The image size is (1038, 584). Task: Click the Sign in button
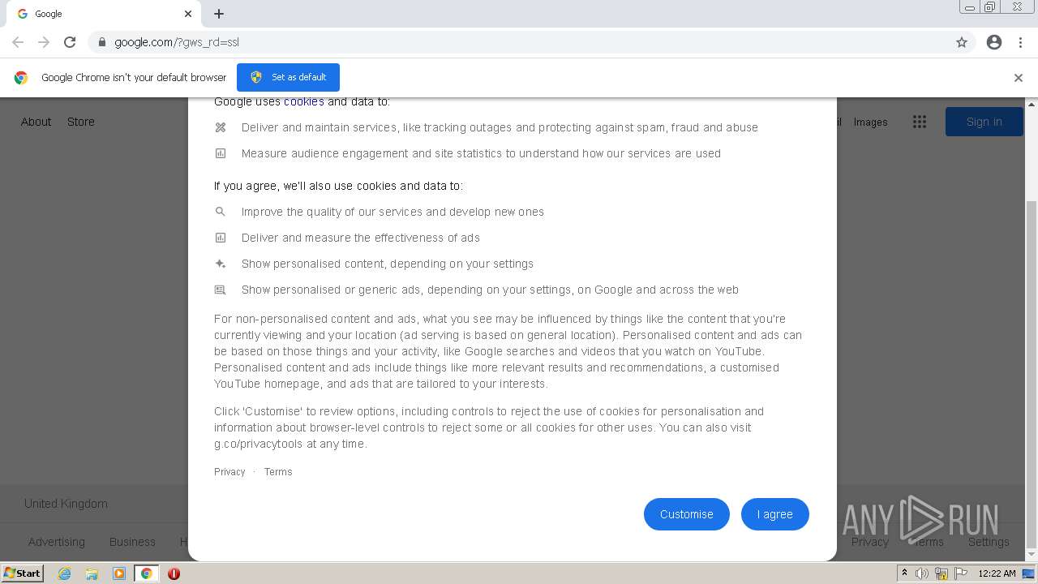click(984, 122)
